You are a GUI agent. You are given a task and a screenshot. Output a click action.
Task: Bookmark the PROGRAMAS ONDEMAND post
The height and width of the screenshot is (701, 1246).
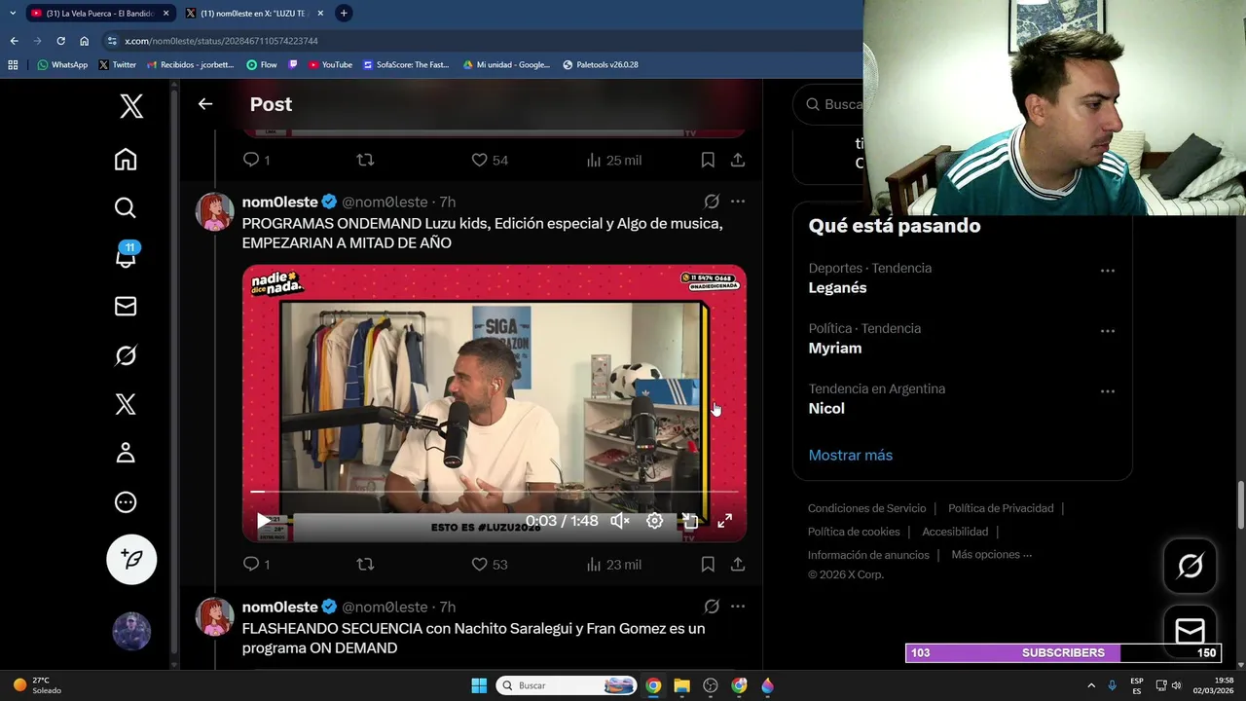708,564
